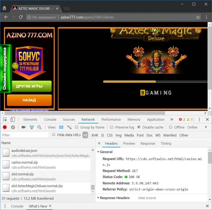Check the Hide data URLs option

(x=54, y=135)
